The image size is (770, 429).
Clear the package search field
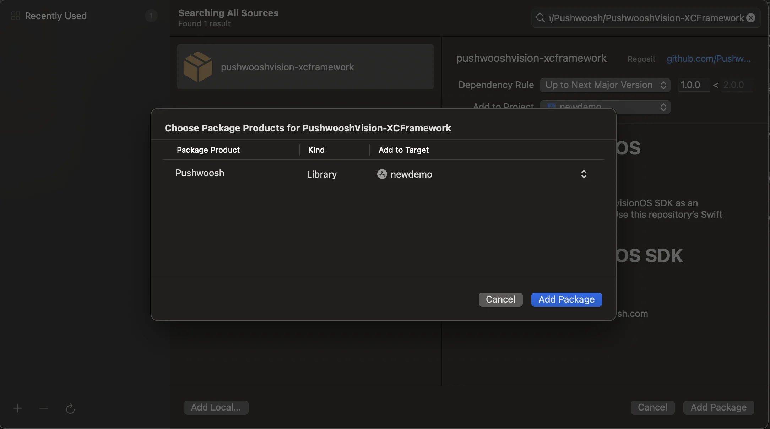click(x=751, y=18)
